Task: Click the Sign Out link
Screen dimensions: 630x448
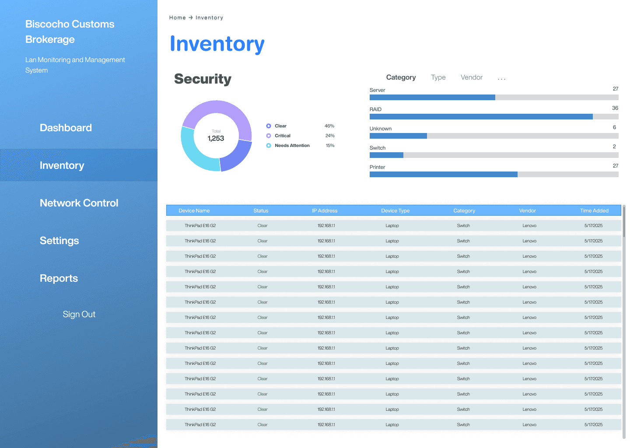Action: (x=79, y=314)
